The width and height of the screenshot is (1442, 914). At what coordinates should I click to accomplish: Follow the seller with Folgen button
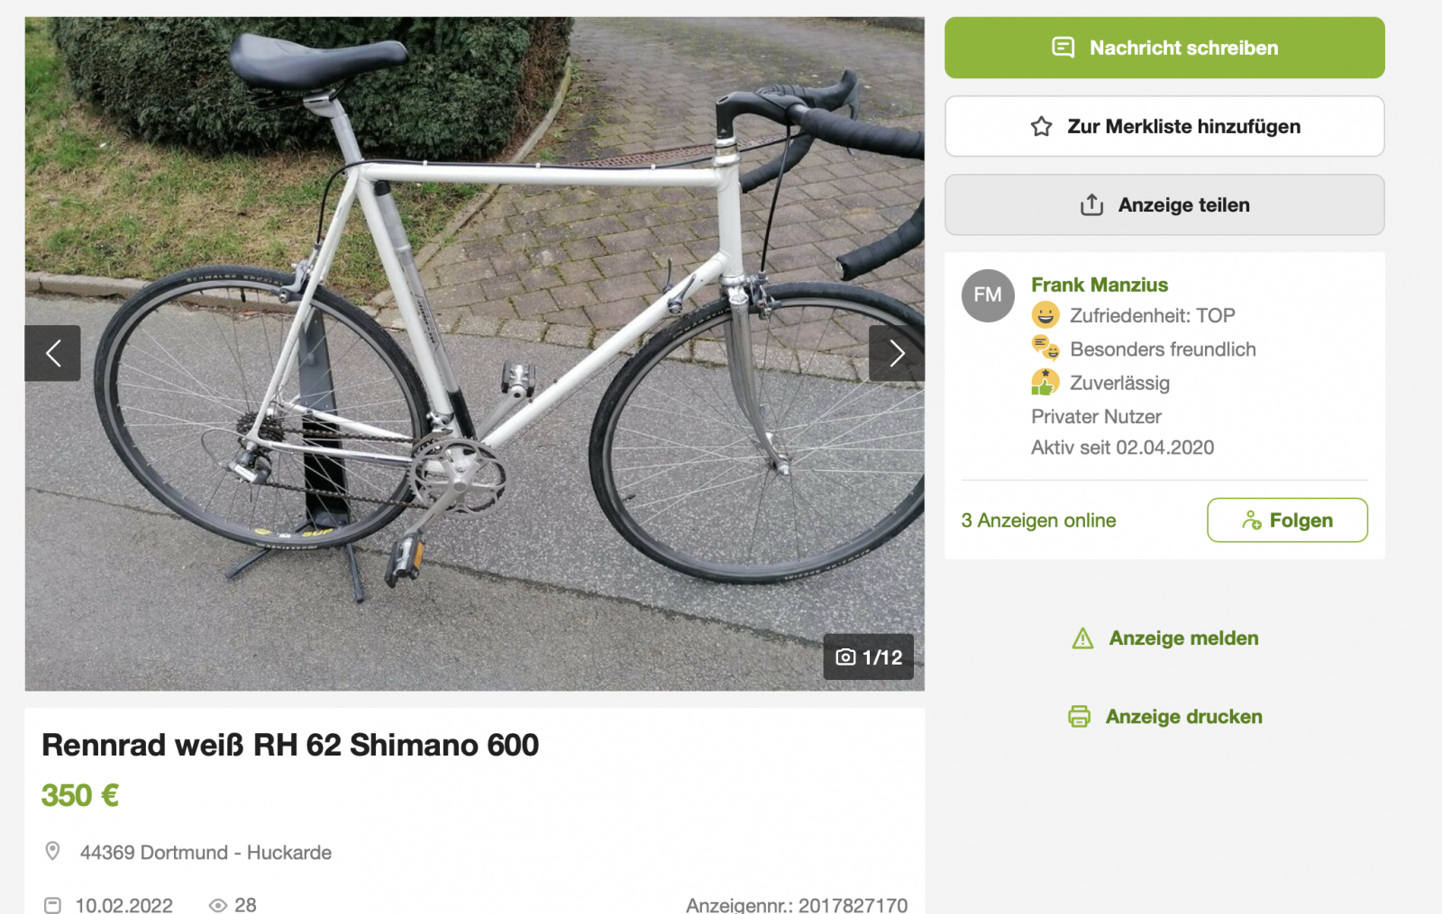1287,520
